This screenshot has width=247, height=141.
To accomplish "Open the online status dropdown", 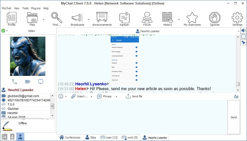I will click(x=7, y=31).
